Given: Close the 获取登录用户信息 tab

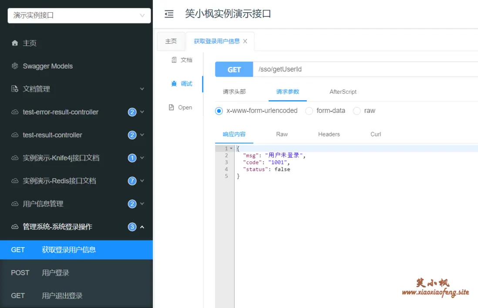Looking at the screenshot, I should 245,41.
